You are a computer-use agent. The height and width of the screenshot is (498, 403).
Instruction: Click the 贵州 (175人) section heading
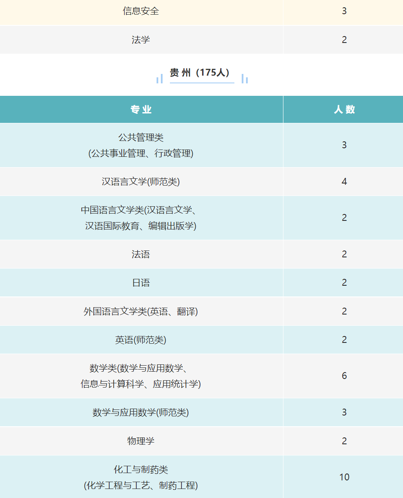click(x=199, y=73)
